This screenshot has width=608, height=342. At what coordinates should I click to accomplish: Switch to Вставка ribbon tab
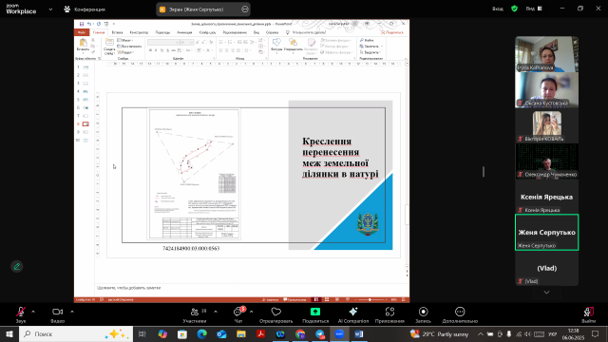[117, 32]
